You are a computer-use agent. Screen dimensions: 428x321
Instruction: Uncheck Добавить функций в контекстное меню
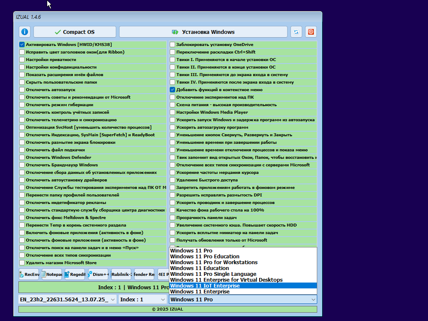[173, 90]
